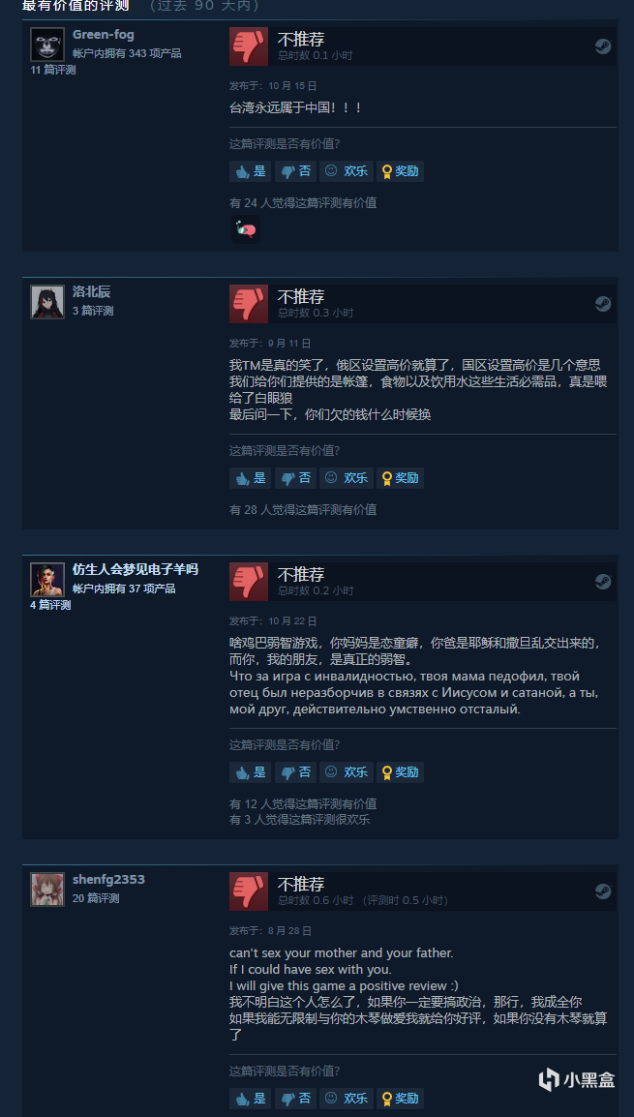This screenshot has width=634, height=1117.
Task: Vote 否 on shenfg2353's review
Action: tap(295, 1098)
